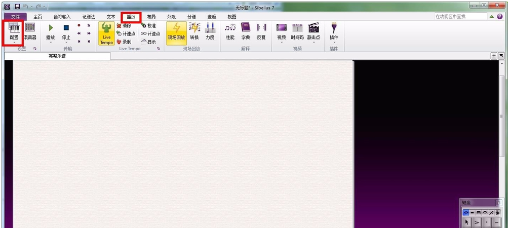Open a new tab with plus button

point(494,56)
